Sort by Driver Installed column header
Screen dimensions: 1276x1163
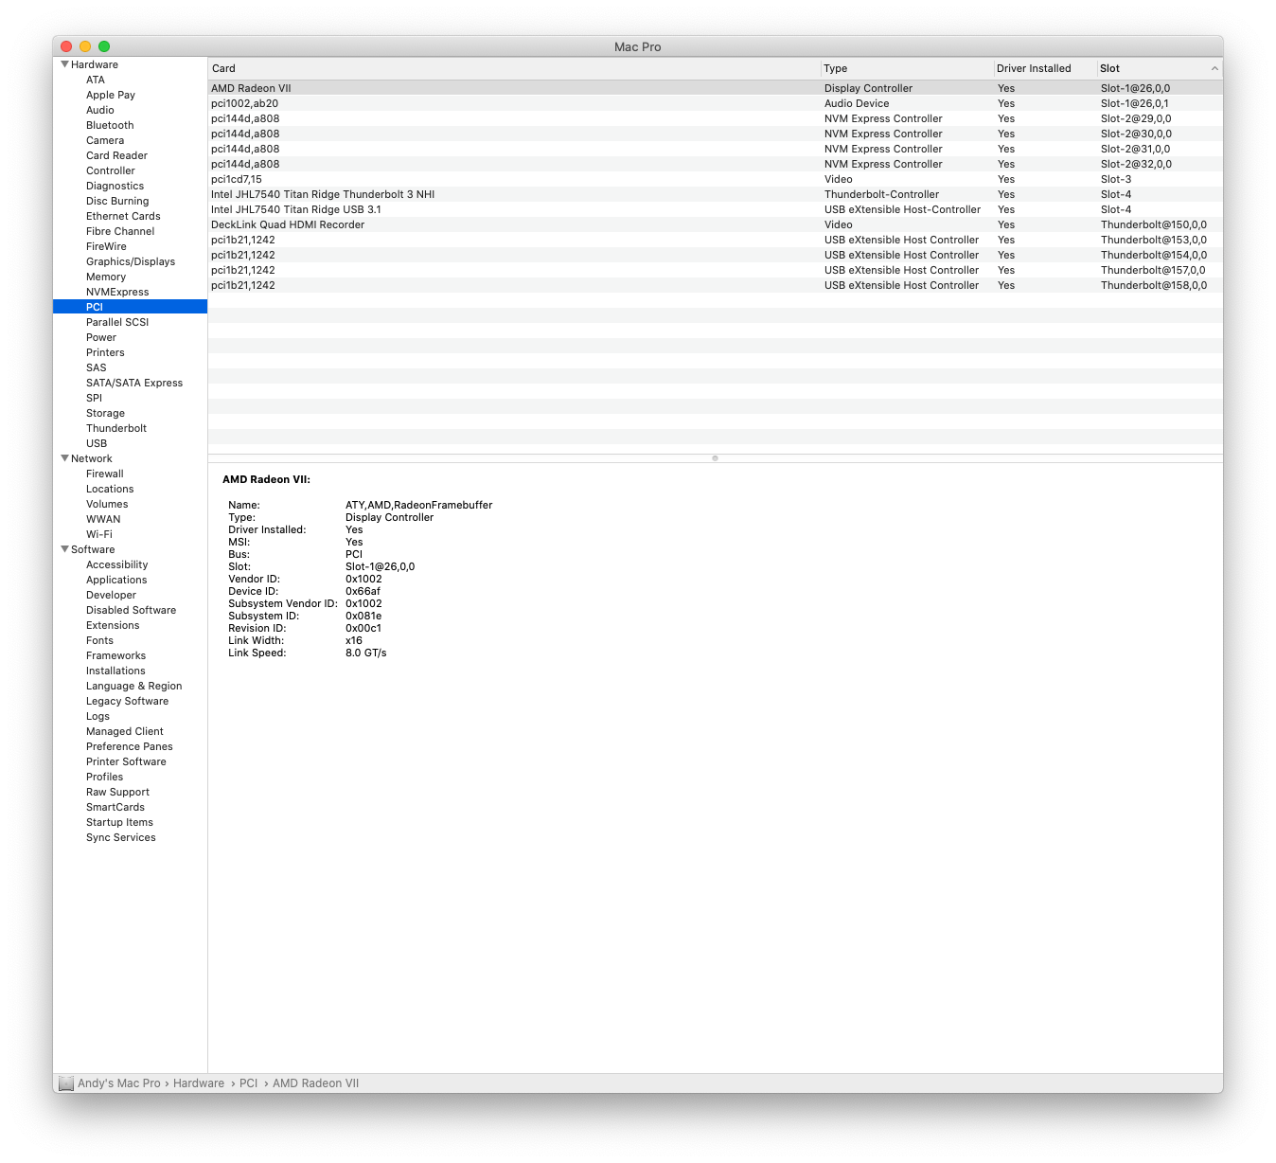tap(1044, 68)
